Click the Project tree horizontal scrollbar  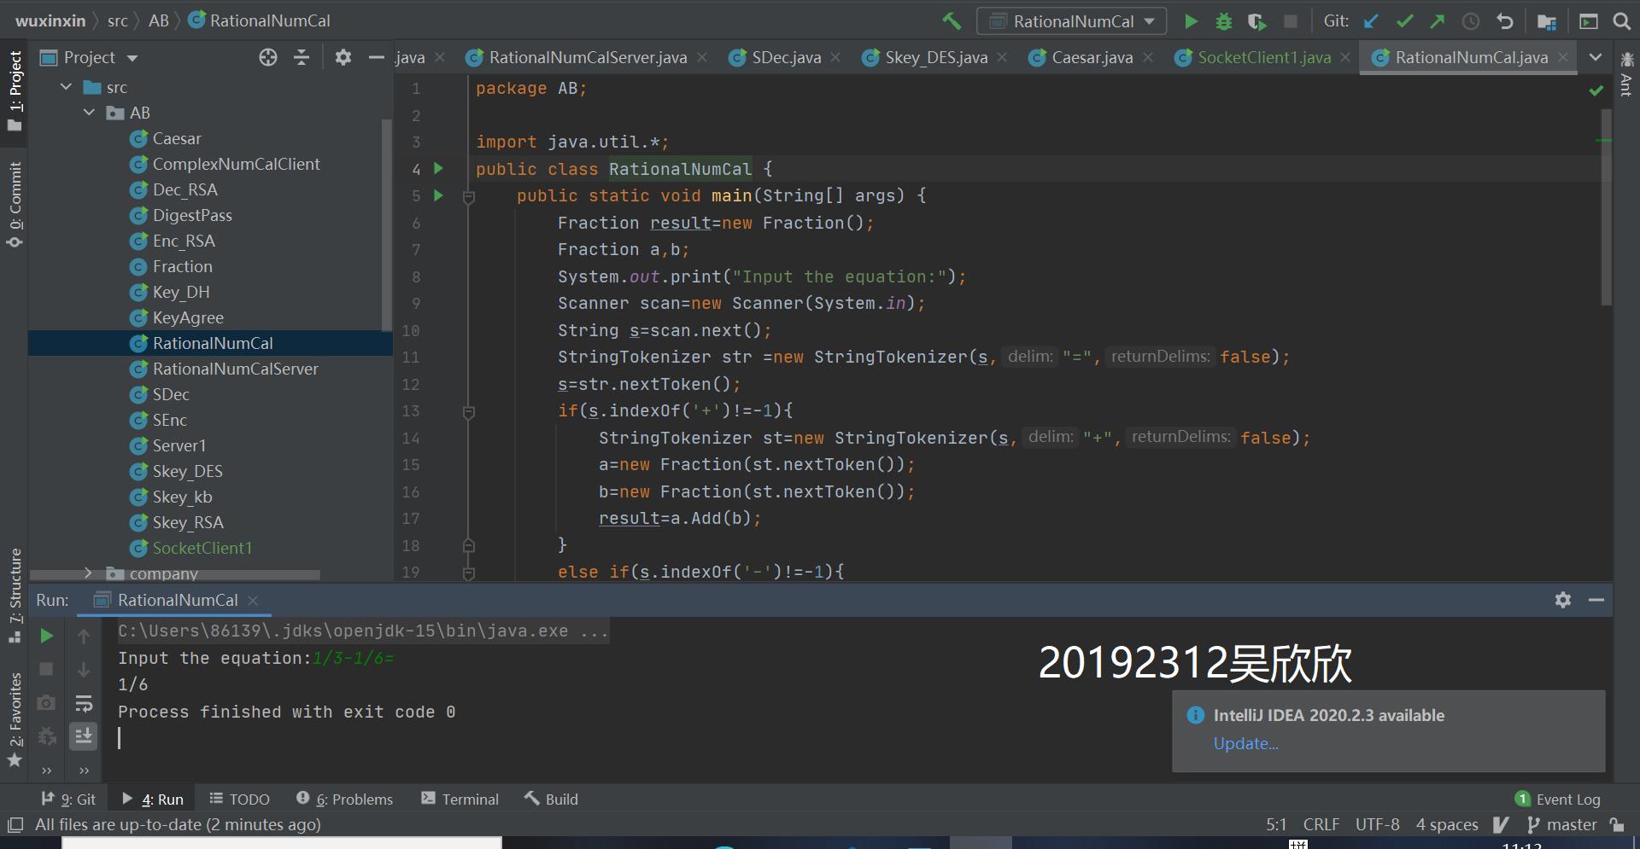click(175, 574)
